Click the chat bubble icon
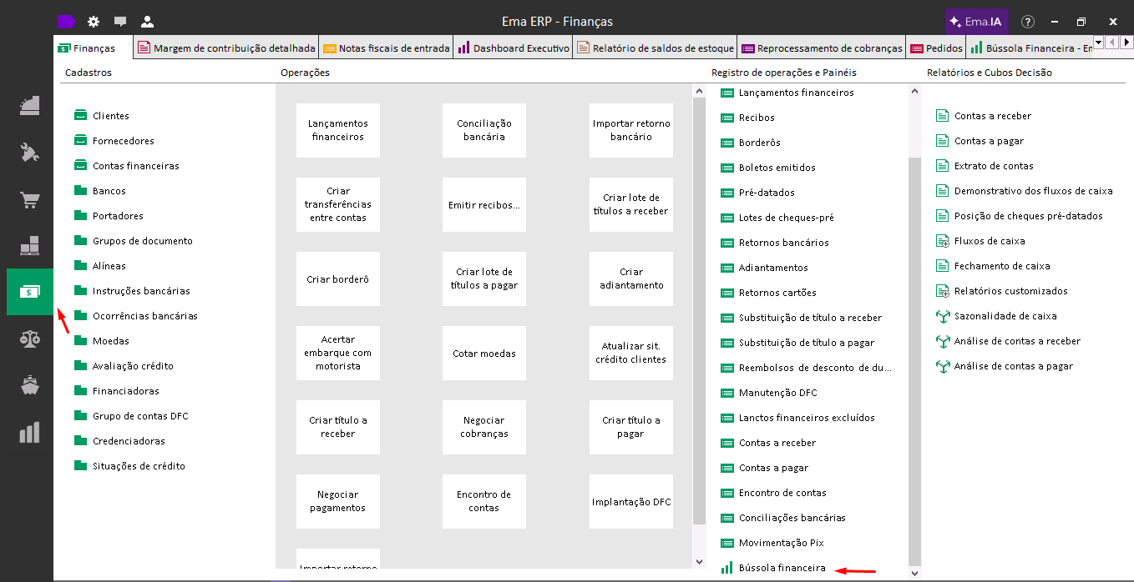1134x582 pixels. point(120,22)
